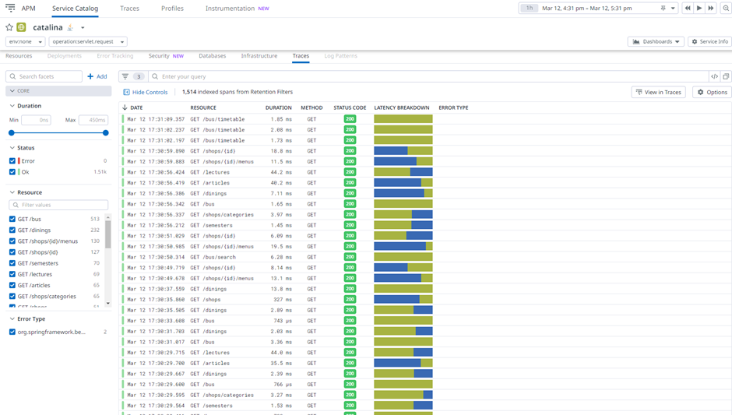This screenshot has width=732, height=415.
Task: Select the Resources sub-tab
Action: 19,55
